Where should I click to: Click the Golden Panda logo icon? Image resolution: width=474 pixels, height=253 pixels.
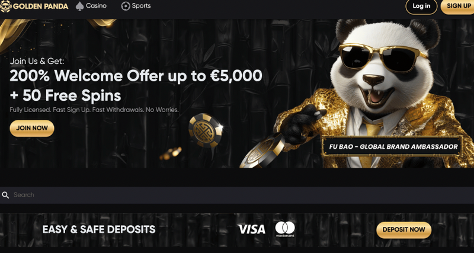[x=5, y=6]
